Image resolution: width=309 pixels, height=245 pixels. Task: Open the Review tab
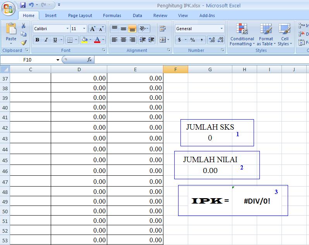pyautogui.click(x=160, y=15)
